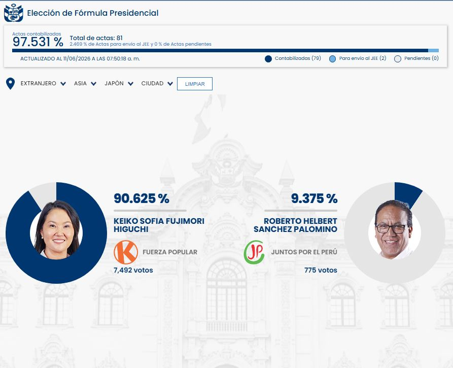The image size is (453, 368).
Task: Click the dark blue Contabilizadas legend dot
Action: [x=268, y=59]
